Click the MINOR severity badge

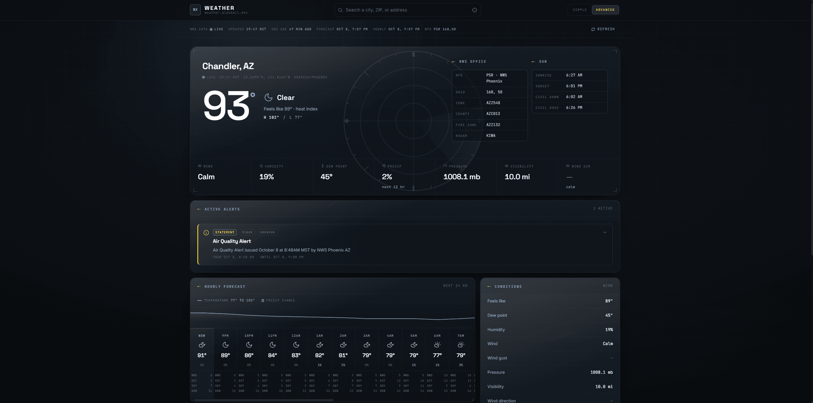247,232
